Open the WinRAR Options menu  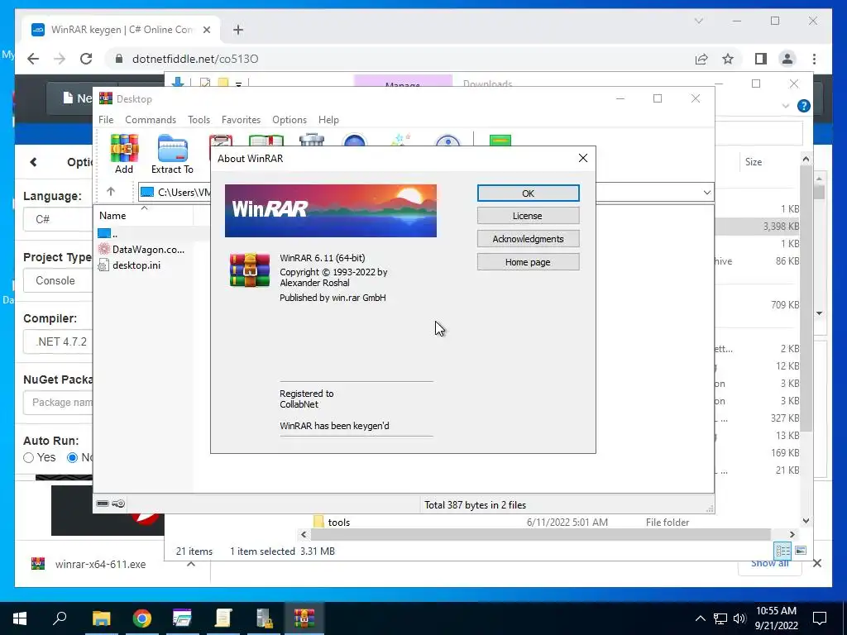click(x=290, y=119)
